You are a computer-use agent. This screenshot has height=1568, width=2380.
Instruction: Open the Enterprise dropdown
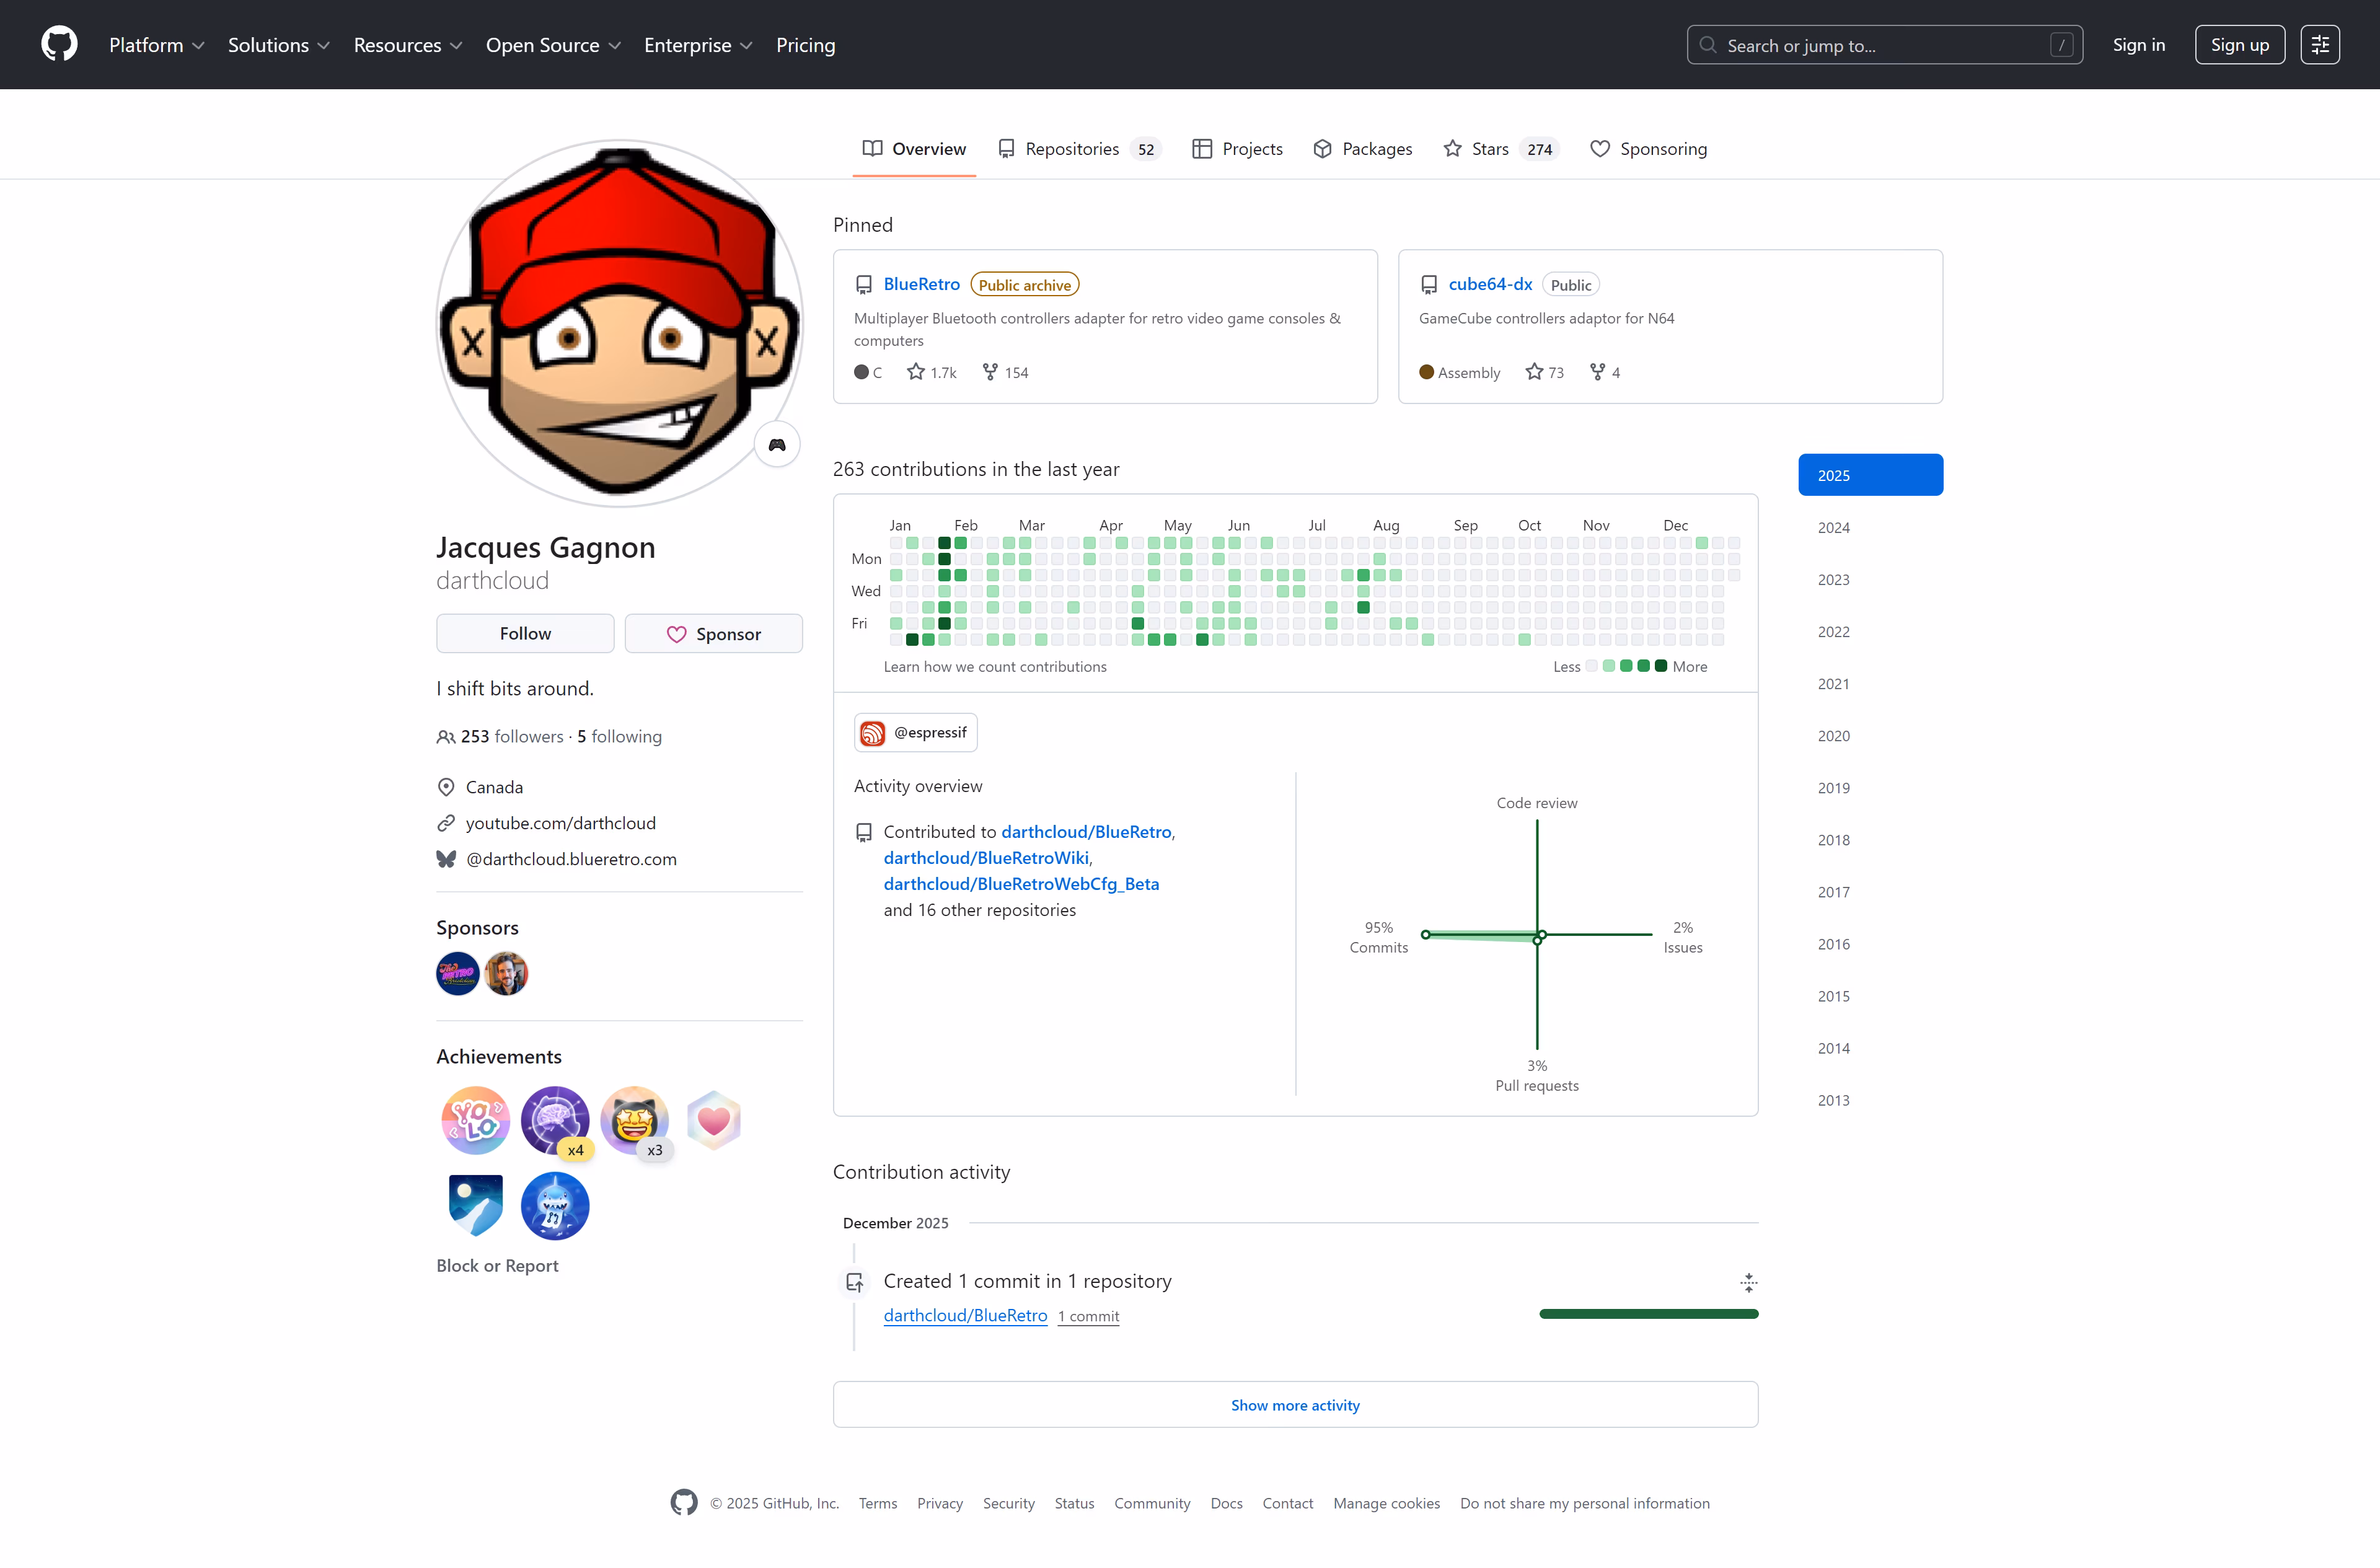(x=698, y=44)
